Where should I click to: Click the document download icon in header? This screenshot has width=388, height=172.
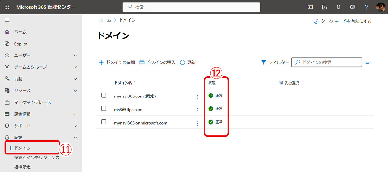tap(324, 7)
